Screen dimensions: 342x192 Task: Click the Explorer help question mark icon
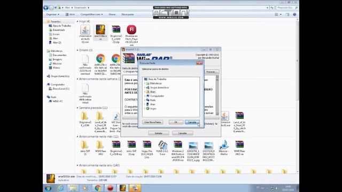pyautogui.click(x=294, y=14)
